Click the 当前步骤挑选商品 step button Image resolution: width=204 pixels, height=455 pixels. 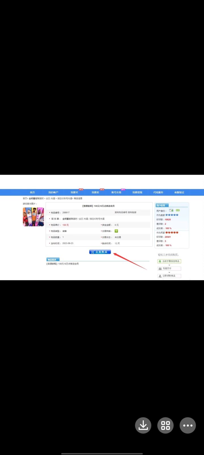(169, 261)
